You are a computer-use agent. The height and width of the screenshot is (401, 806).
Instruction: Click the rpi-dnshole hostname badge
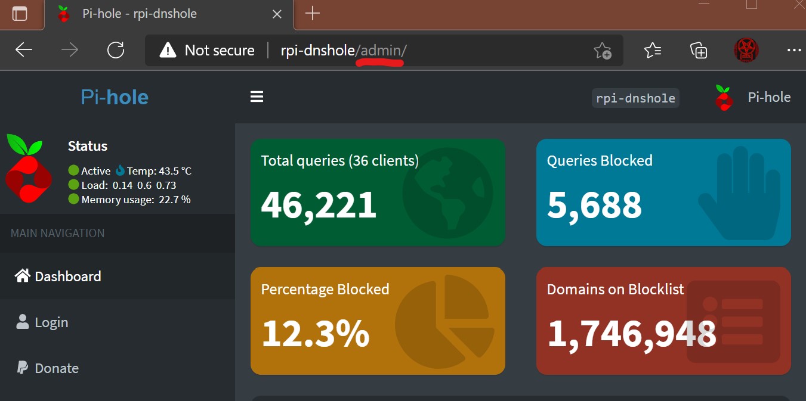(x=635, y=97)
